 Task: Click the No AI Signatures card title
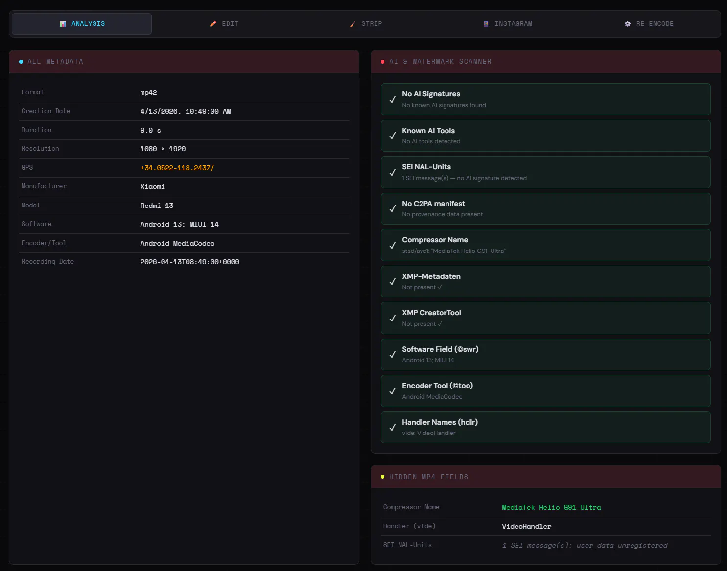[x=431, y=94]
